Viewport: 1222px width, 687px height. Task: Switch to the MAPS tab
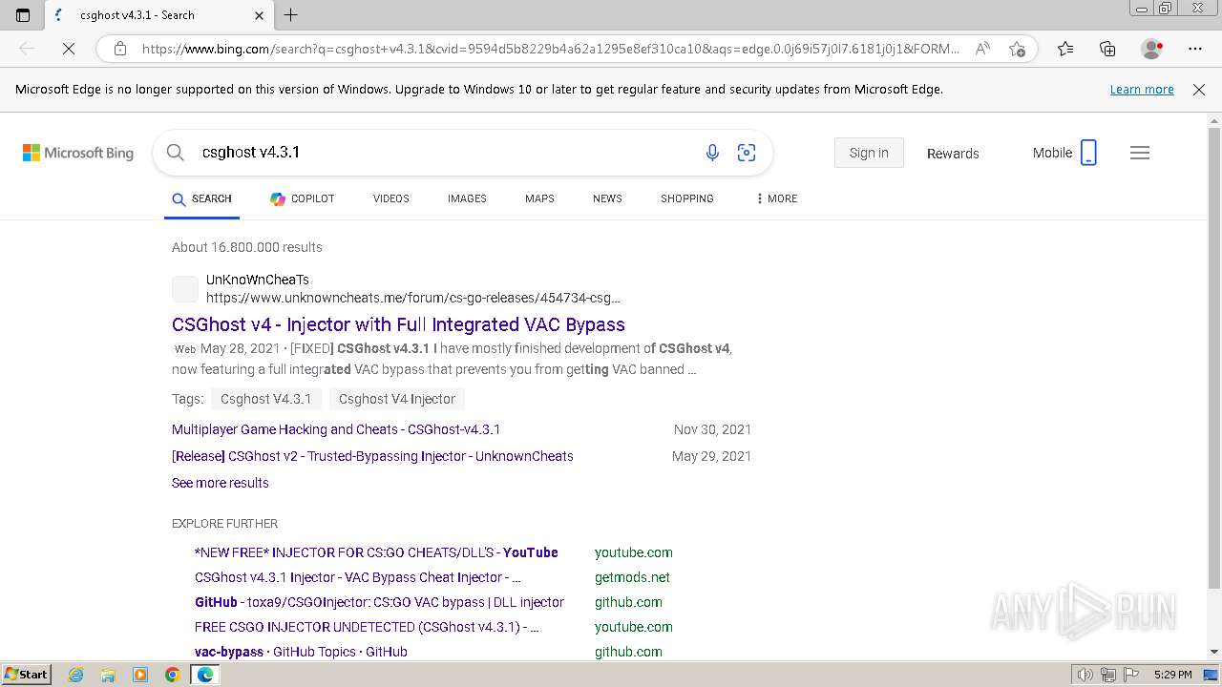[x=539, y=198]
